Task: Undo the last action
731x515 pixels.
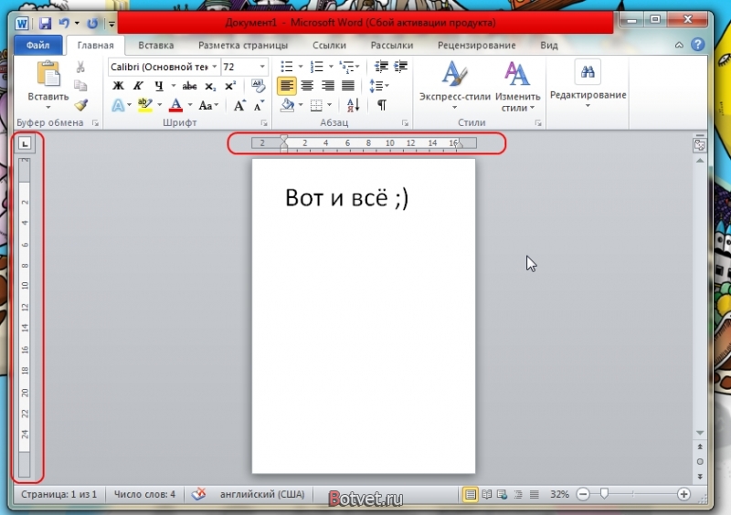Action: point(64,23)
